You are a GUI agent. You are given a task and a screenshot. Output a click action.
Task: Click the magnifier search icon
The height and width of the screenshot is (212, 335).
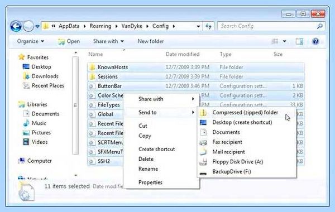pos(320,26)
